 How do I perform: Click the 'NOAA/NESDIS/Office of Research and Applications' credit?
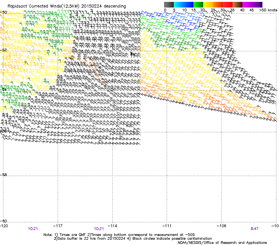coord(222,243)
